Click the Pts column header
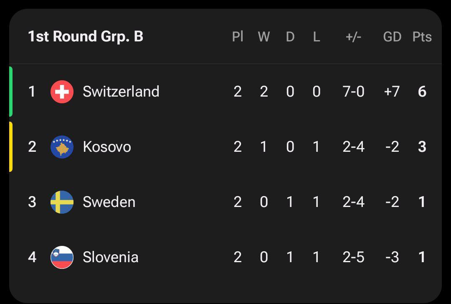451x304 pixels. [422, 37]
